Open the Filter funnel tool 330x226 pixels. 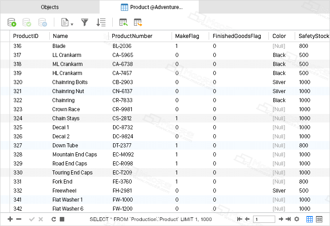(x=85, y=22)
